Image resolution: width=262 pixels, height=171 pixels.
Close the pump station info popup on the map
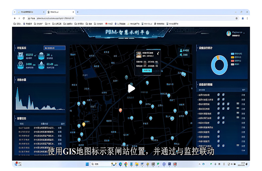pos(158,53)
